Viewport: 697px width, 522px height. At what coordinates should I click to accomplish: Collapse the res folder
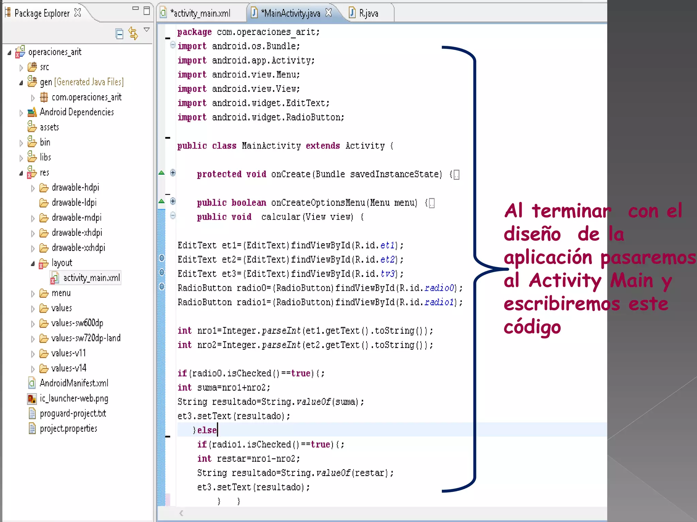pyautogui.click(x=21, y=173)
